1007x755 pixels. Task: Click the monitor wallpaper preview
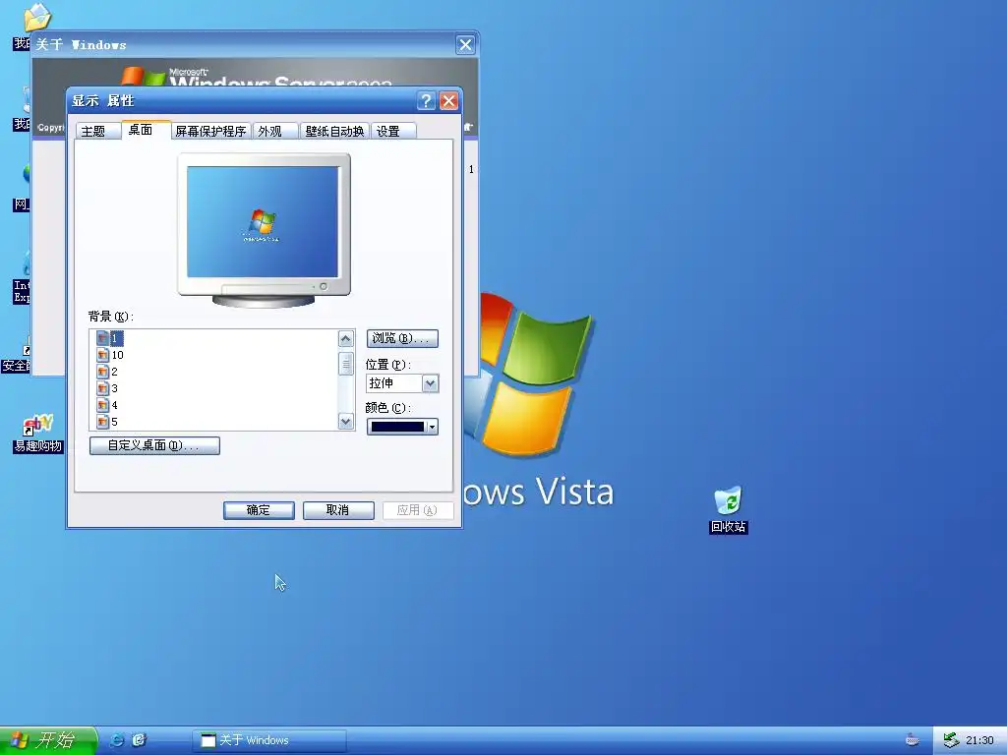tap(263, 221)
